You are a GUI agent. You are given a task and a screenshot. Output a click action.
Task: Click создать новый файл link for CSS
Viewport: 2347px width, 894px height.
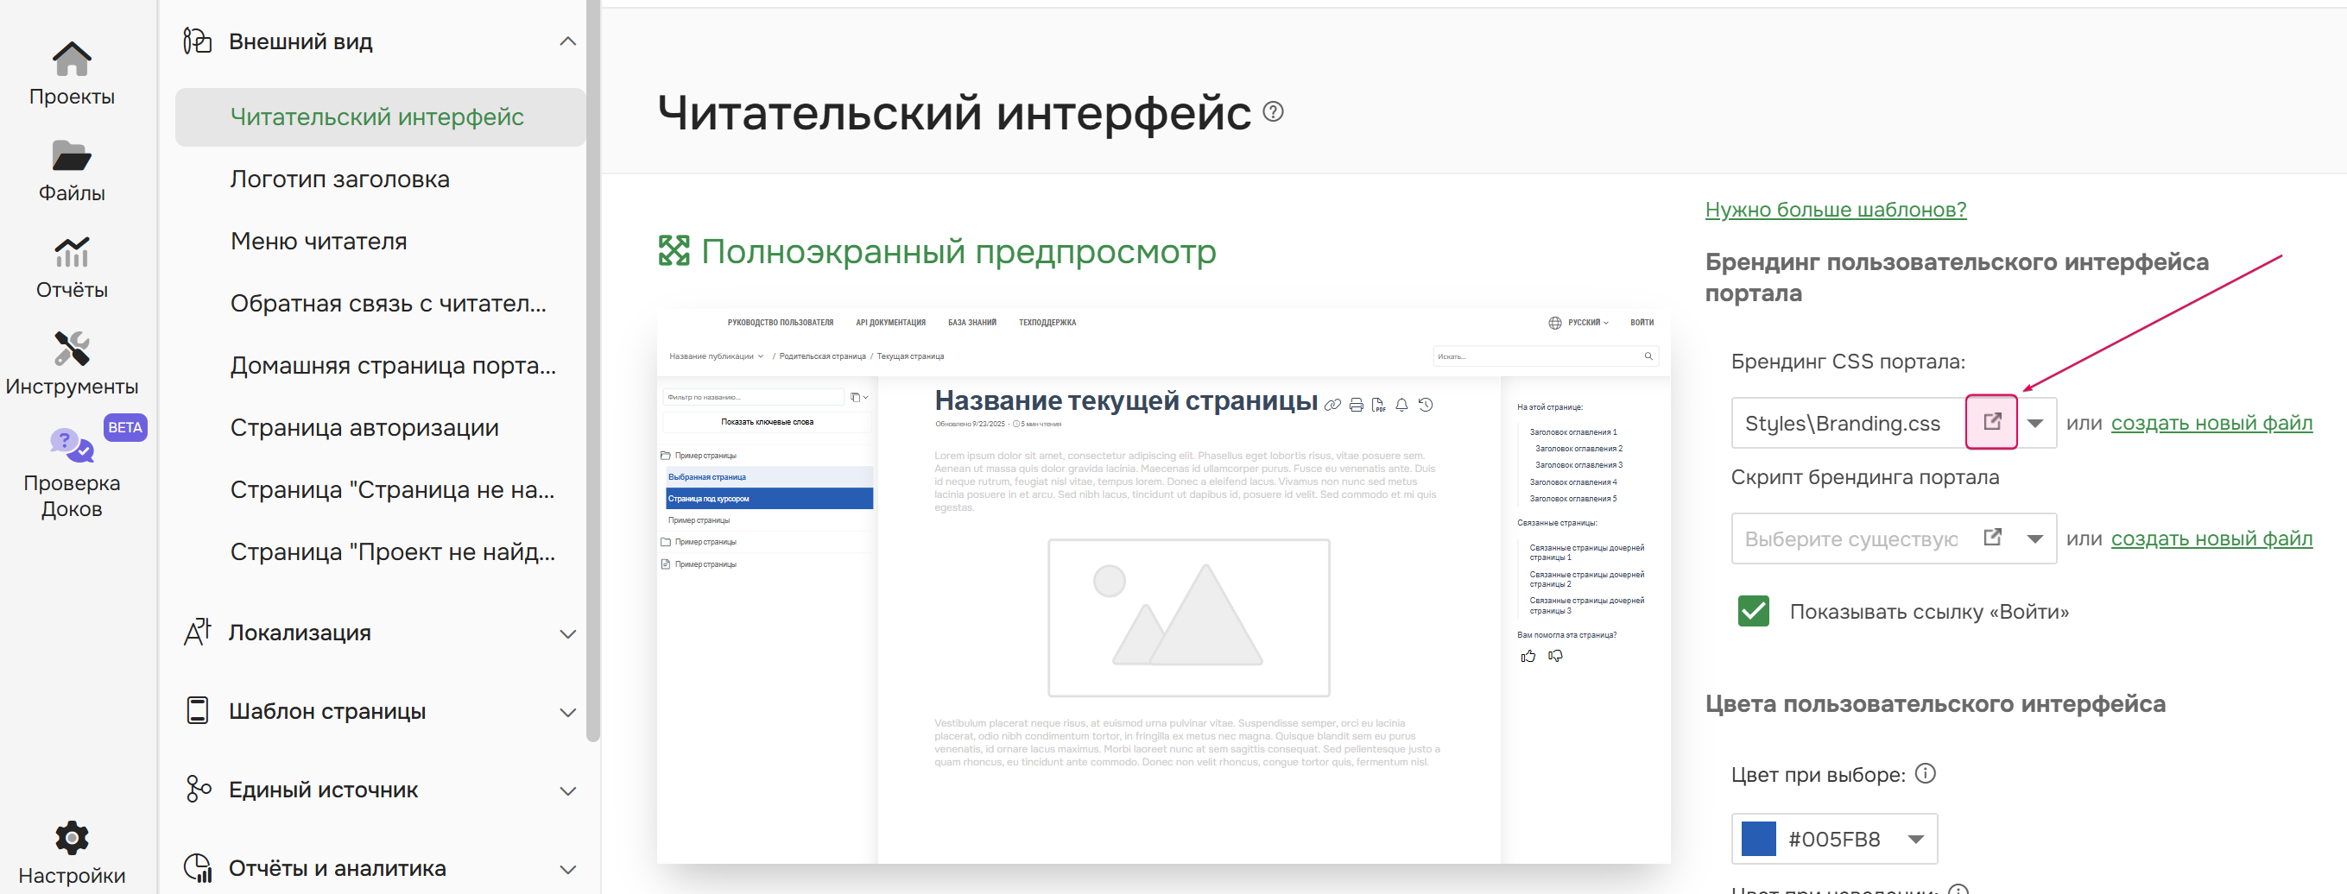tap(2211, 423)
